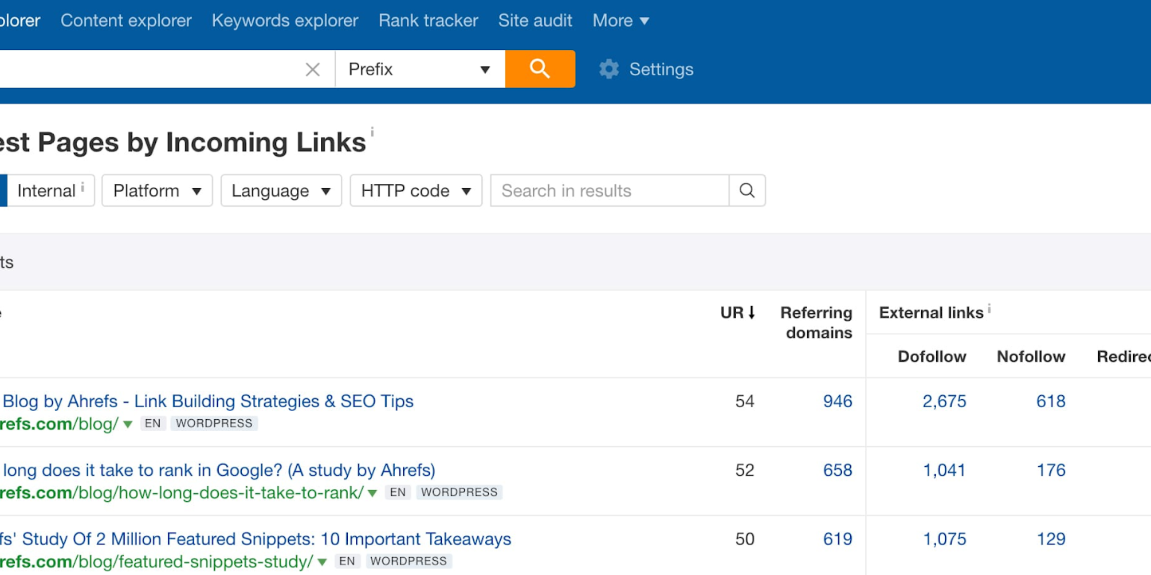Open Rank tracker
The image size is (1151, 575).
(428, 21)
